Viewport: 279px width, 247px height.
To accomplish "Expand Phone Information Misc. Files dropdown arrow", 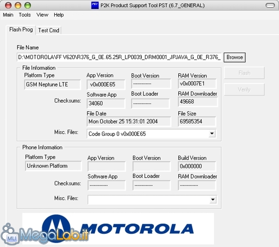I will click(212, 200).
